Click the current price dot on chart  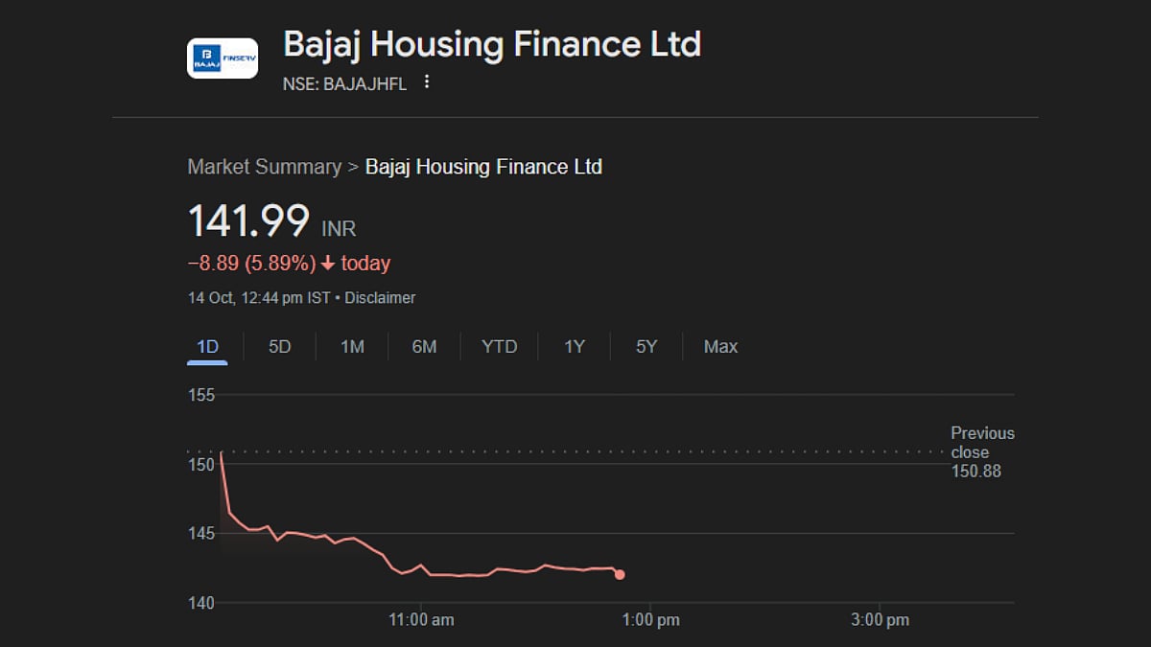[620, 574]
